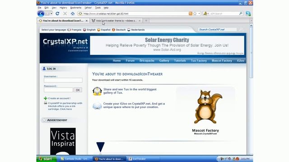
Task: Click the Password input field
Action: point(58,90)
